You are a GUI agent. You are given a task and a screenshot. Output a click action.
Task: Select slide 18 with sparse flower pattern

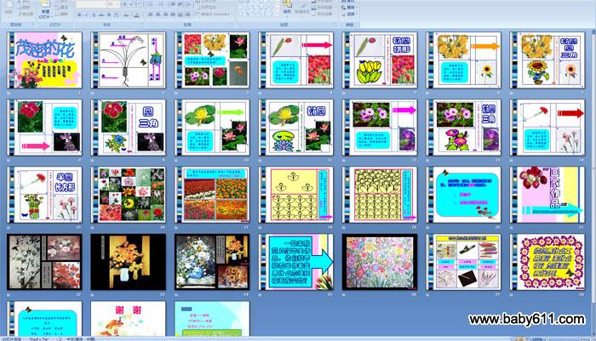pyautogui.click(x=295, y=195)
